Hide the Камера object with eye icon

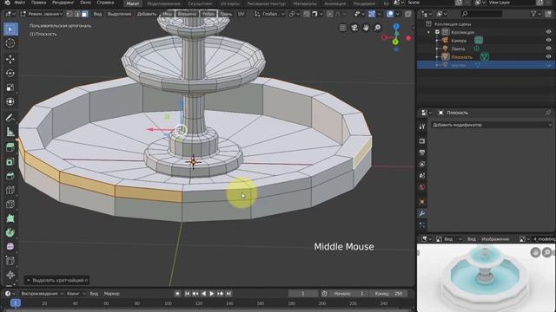(548, 41)
